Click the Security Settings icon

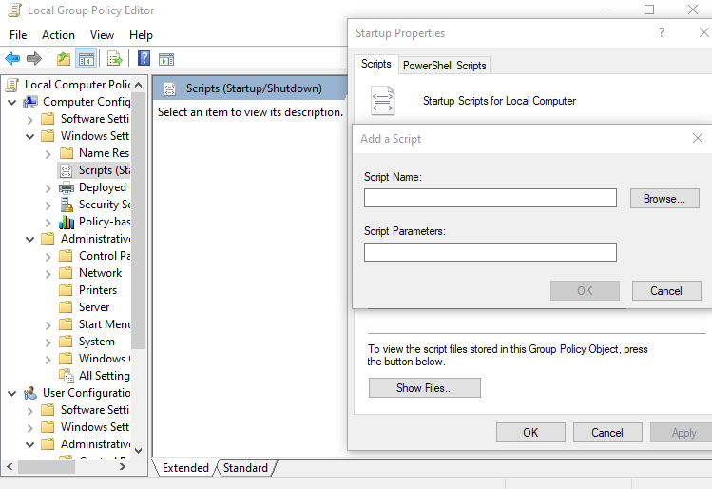coord(67,205)
